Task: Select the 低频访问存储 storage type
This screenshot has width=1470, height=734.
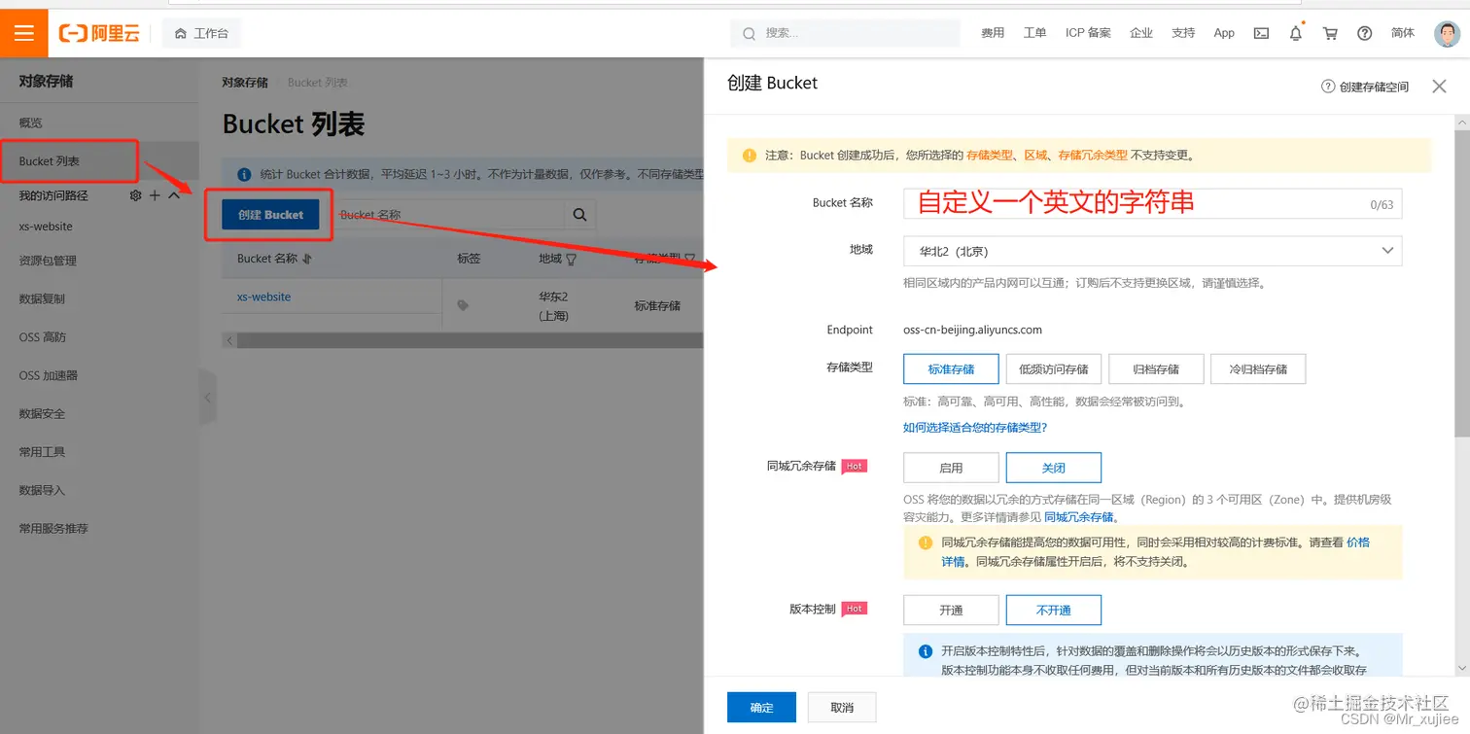Action: pos(1053,368)
